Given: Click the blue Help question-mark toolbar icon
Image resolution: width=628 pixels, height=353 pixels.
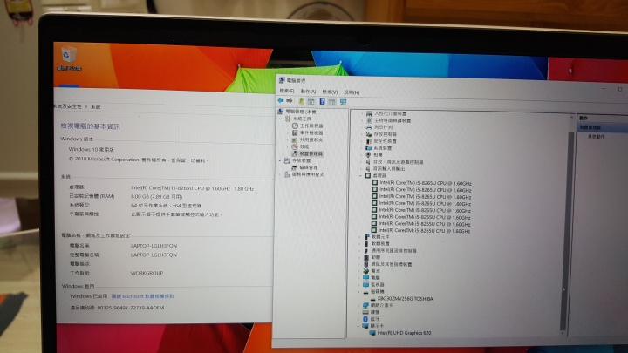Looking at the screenshot, I should click(322, 102).
